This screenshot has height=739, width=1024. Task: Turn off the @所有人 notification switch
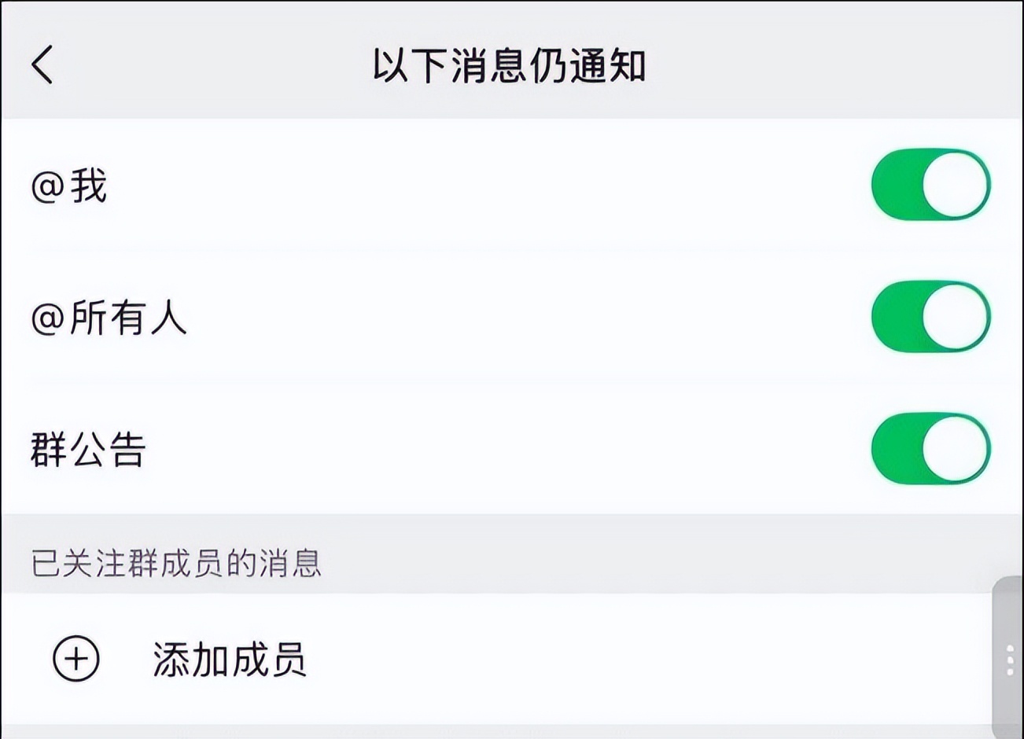pos(930,316)
